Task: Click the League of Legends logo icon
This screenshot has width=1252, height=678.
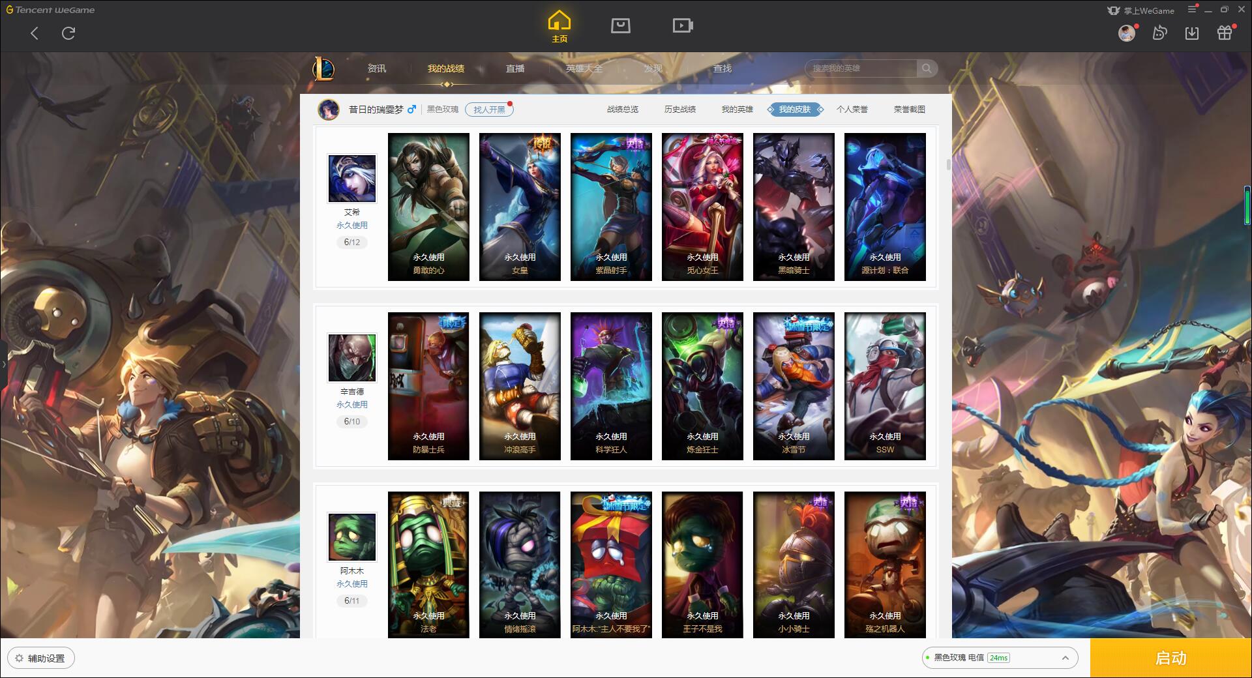Action: click(323, 68)
